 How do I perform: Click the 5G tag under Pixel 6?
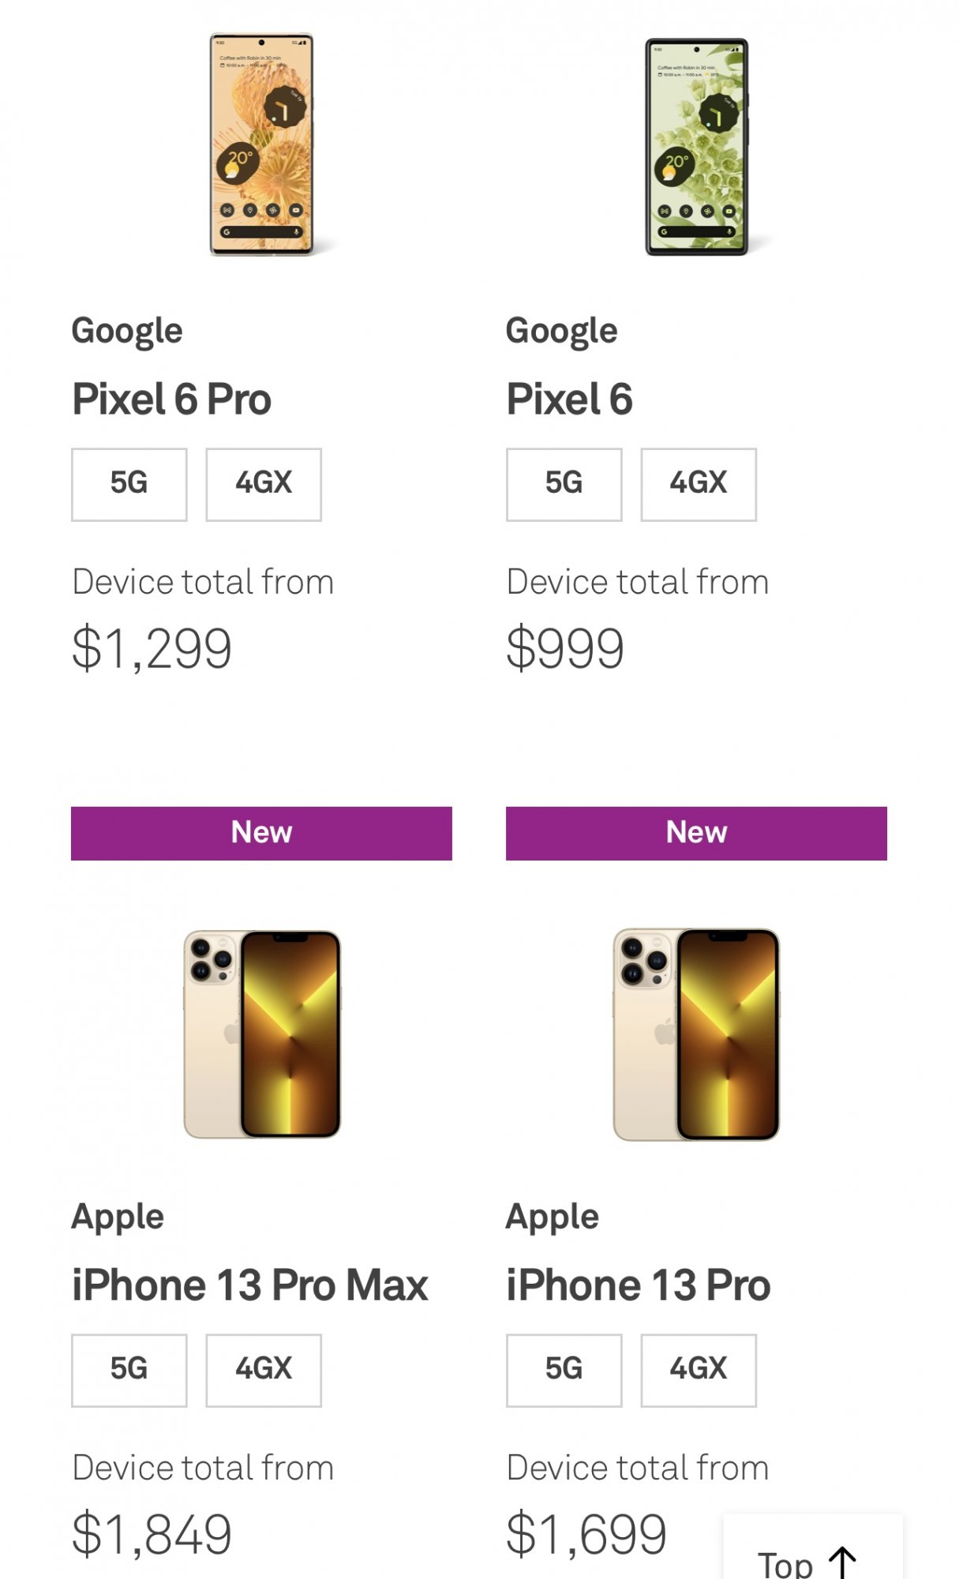click(564, 484)
